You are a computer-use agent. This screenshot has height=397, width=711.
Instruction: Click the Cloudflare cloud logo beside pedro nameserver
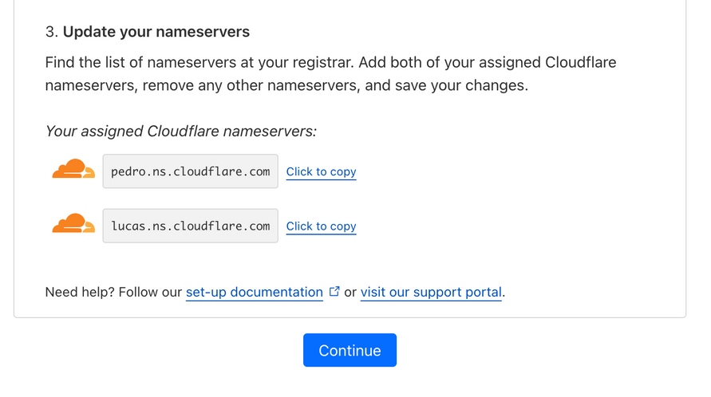(73, 170)
